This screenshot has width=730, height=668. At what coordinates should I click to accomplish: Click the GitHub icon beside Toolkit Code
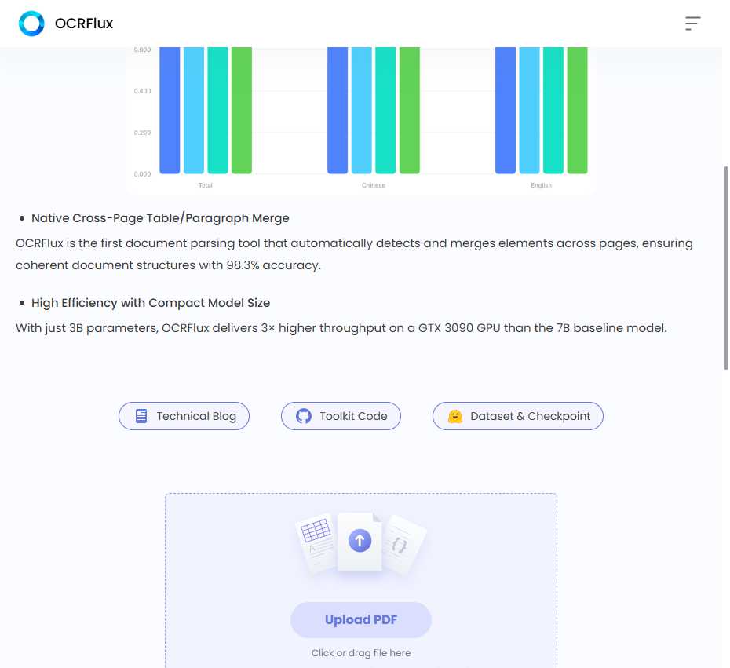[304, 416]
